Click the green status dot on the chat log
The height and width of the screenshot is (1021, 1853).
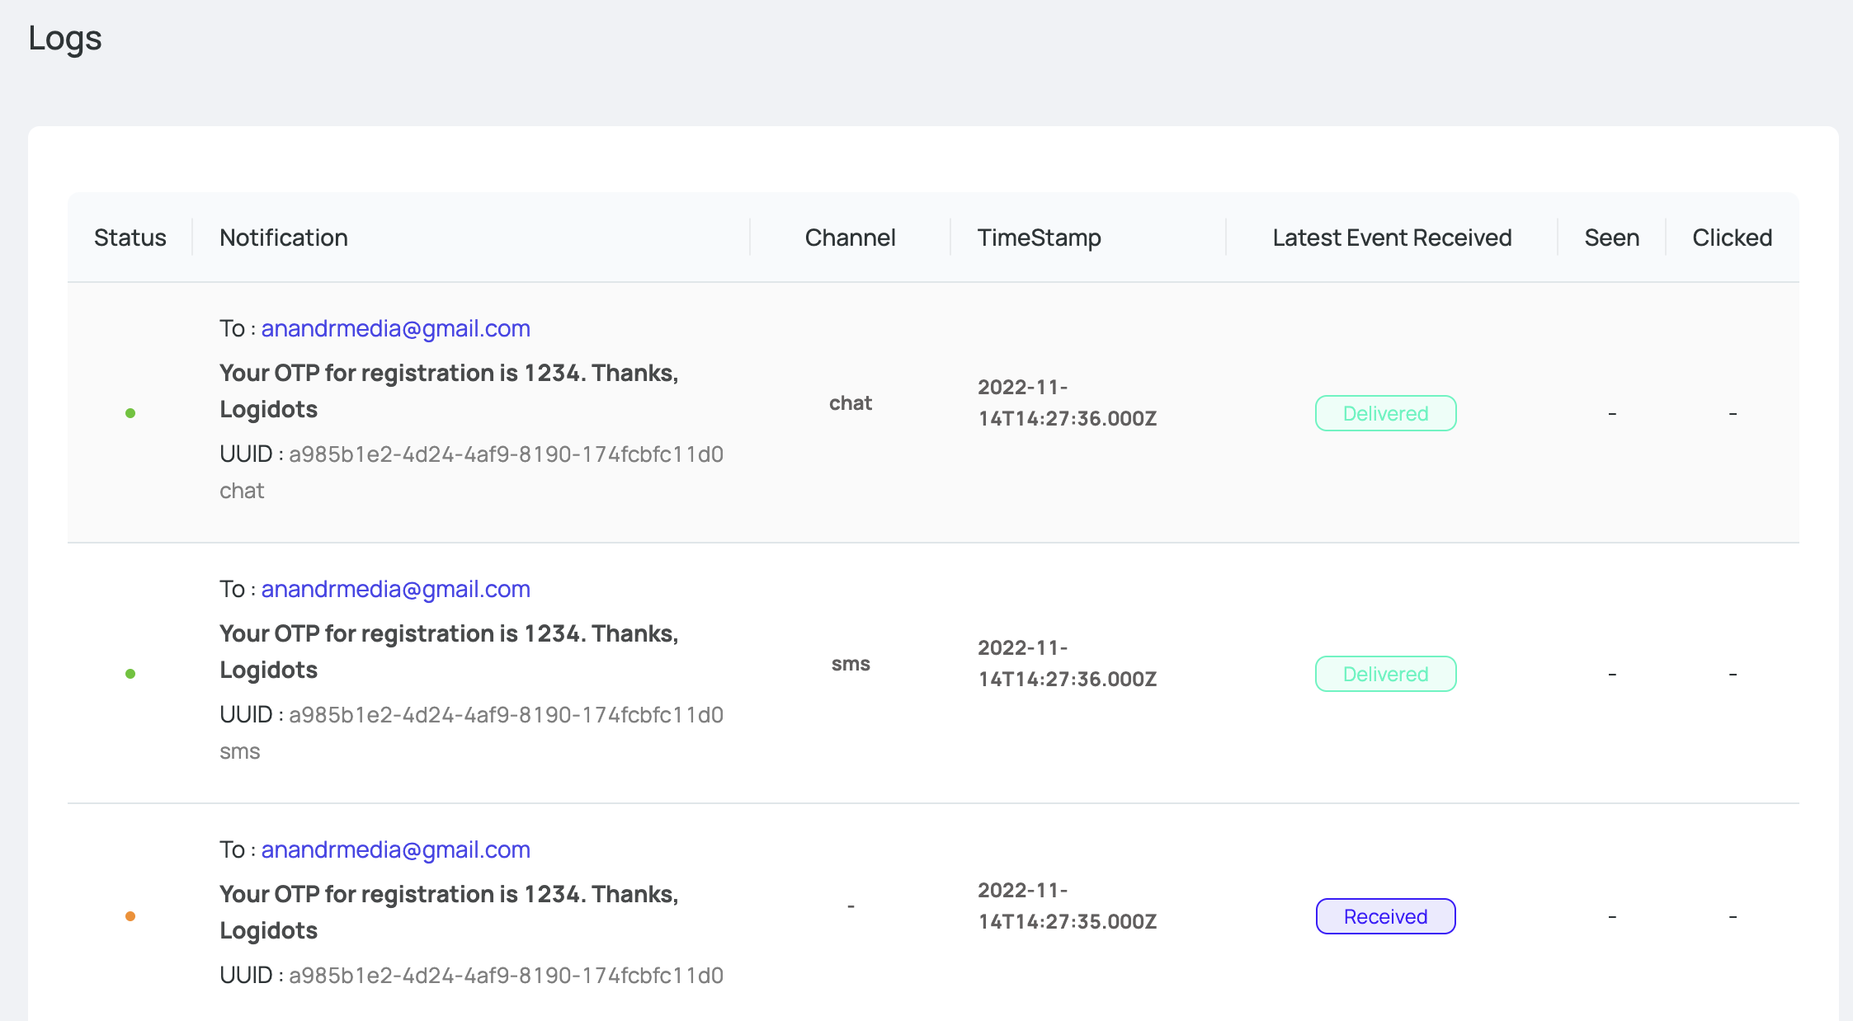pyautogui.click(x=132, y=413)
